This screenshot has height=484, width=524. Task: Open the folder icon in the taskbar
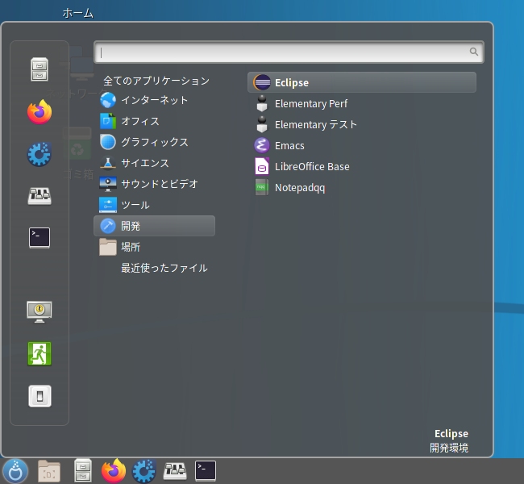(49, 471)
